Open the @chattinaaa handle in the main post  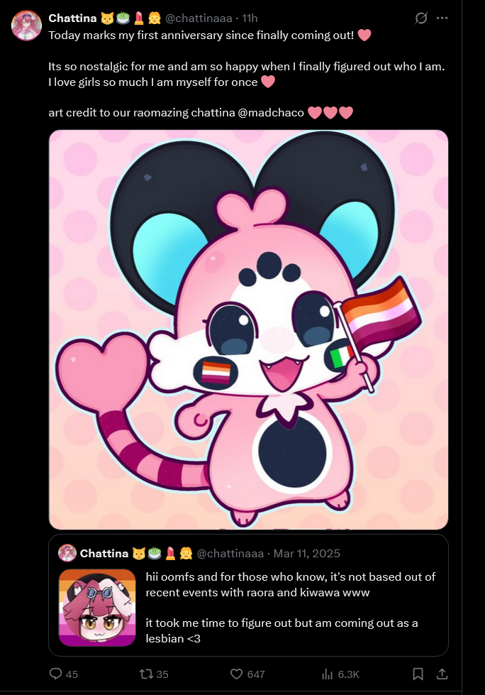coord(199,18)
